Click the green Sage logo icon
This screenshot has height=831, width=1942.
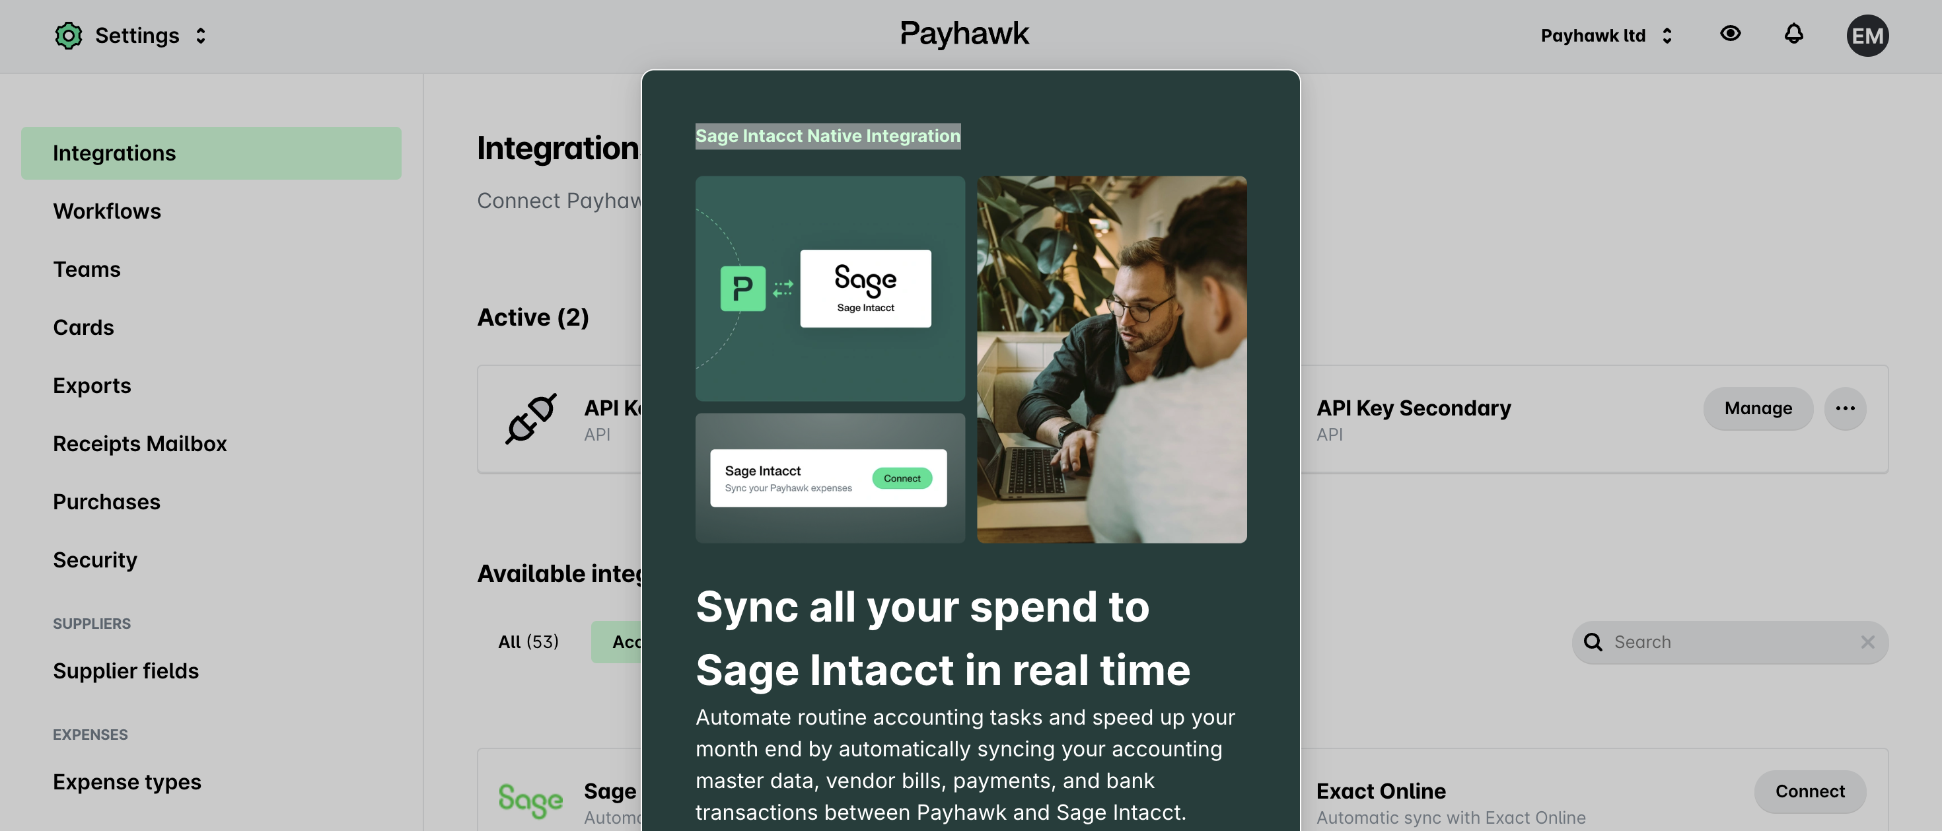[530, 800]
